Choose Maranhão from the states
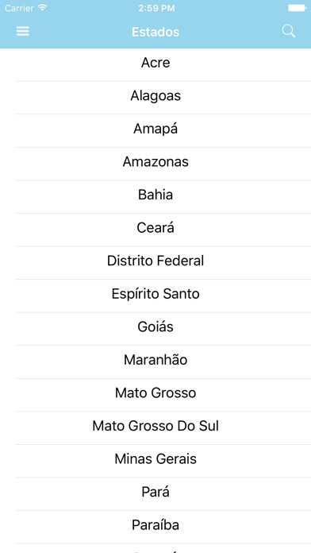This screenshot has height=553, width=311. pyautogui.click(x=155, y=362)
